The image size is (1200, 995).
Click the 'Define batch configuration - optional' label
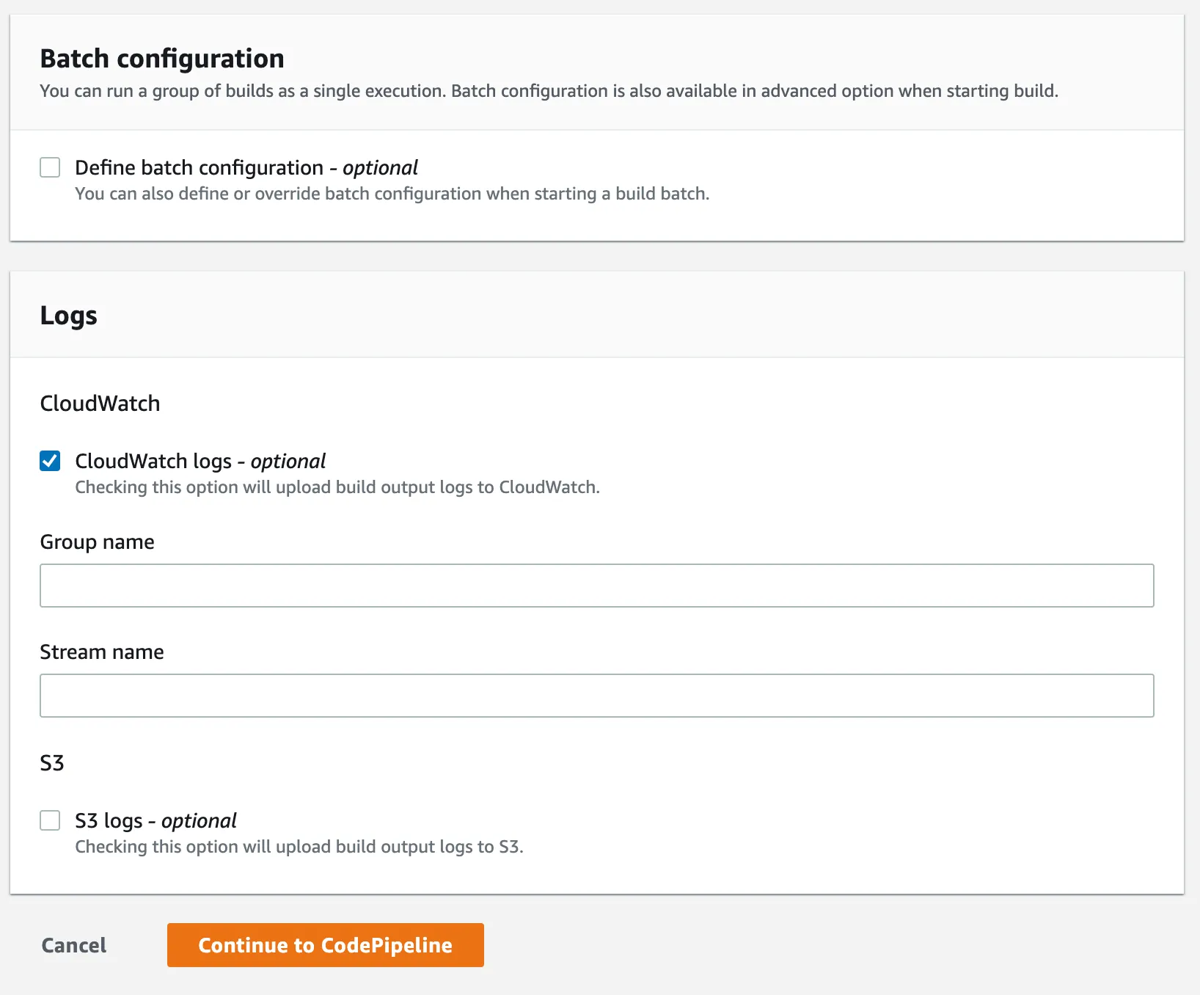pos(246,168)
